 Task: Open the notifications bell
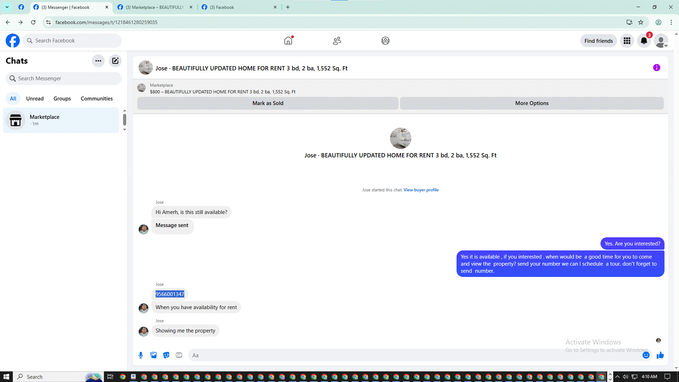pos(644,41)
